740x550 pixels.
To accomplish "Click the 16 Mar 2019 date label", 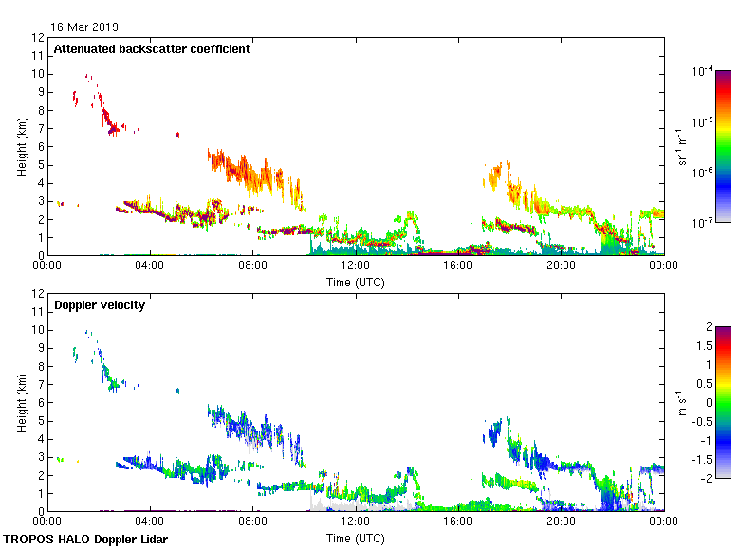I will [85, 27].
